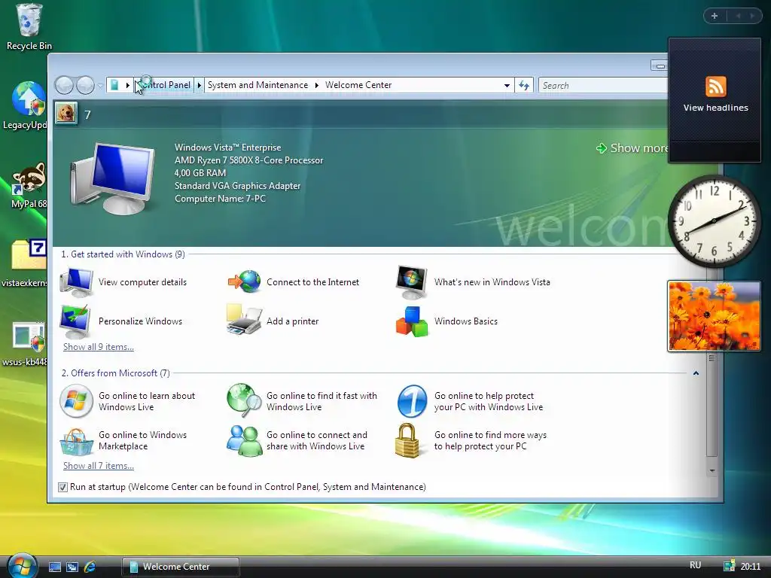This screenshot has height=578, width=771.
Task: Select help protect your PC OneCare icon
Action: (x=412, y=401)
